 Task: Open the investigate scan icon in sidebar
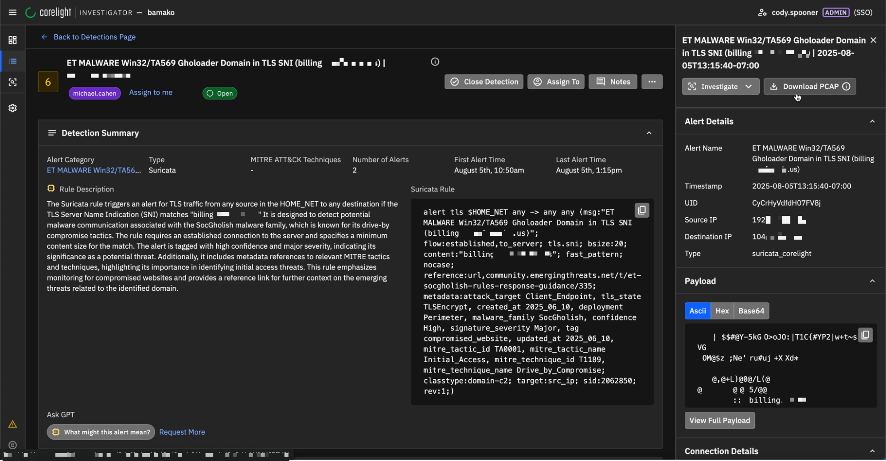click(x=12, y=82)
